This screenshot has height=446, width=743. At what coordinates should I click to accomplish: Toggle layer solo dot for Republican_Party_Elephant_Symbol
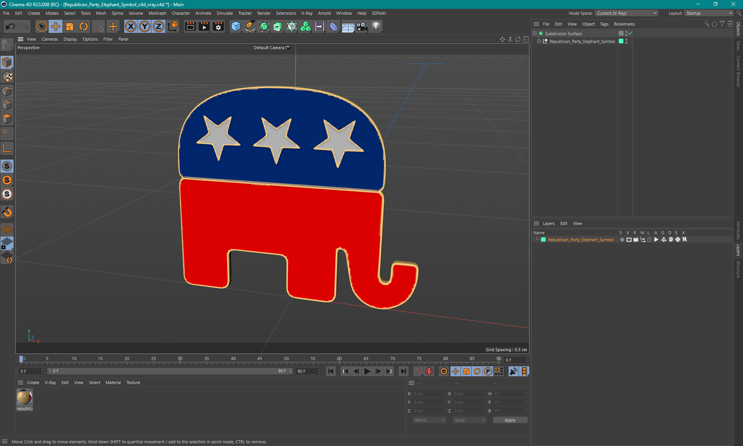622,240
